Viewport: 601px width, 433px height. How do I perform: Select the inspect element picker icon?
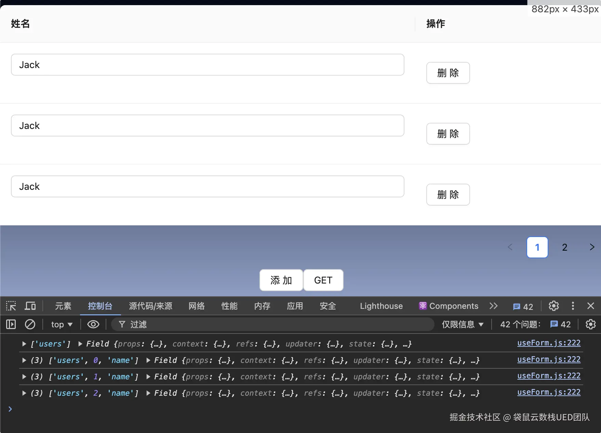tap(11, 306)
